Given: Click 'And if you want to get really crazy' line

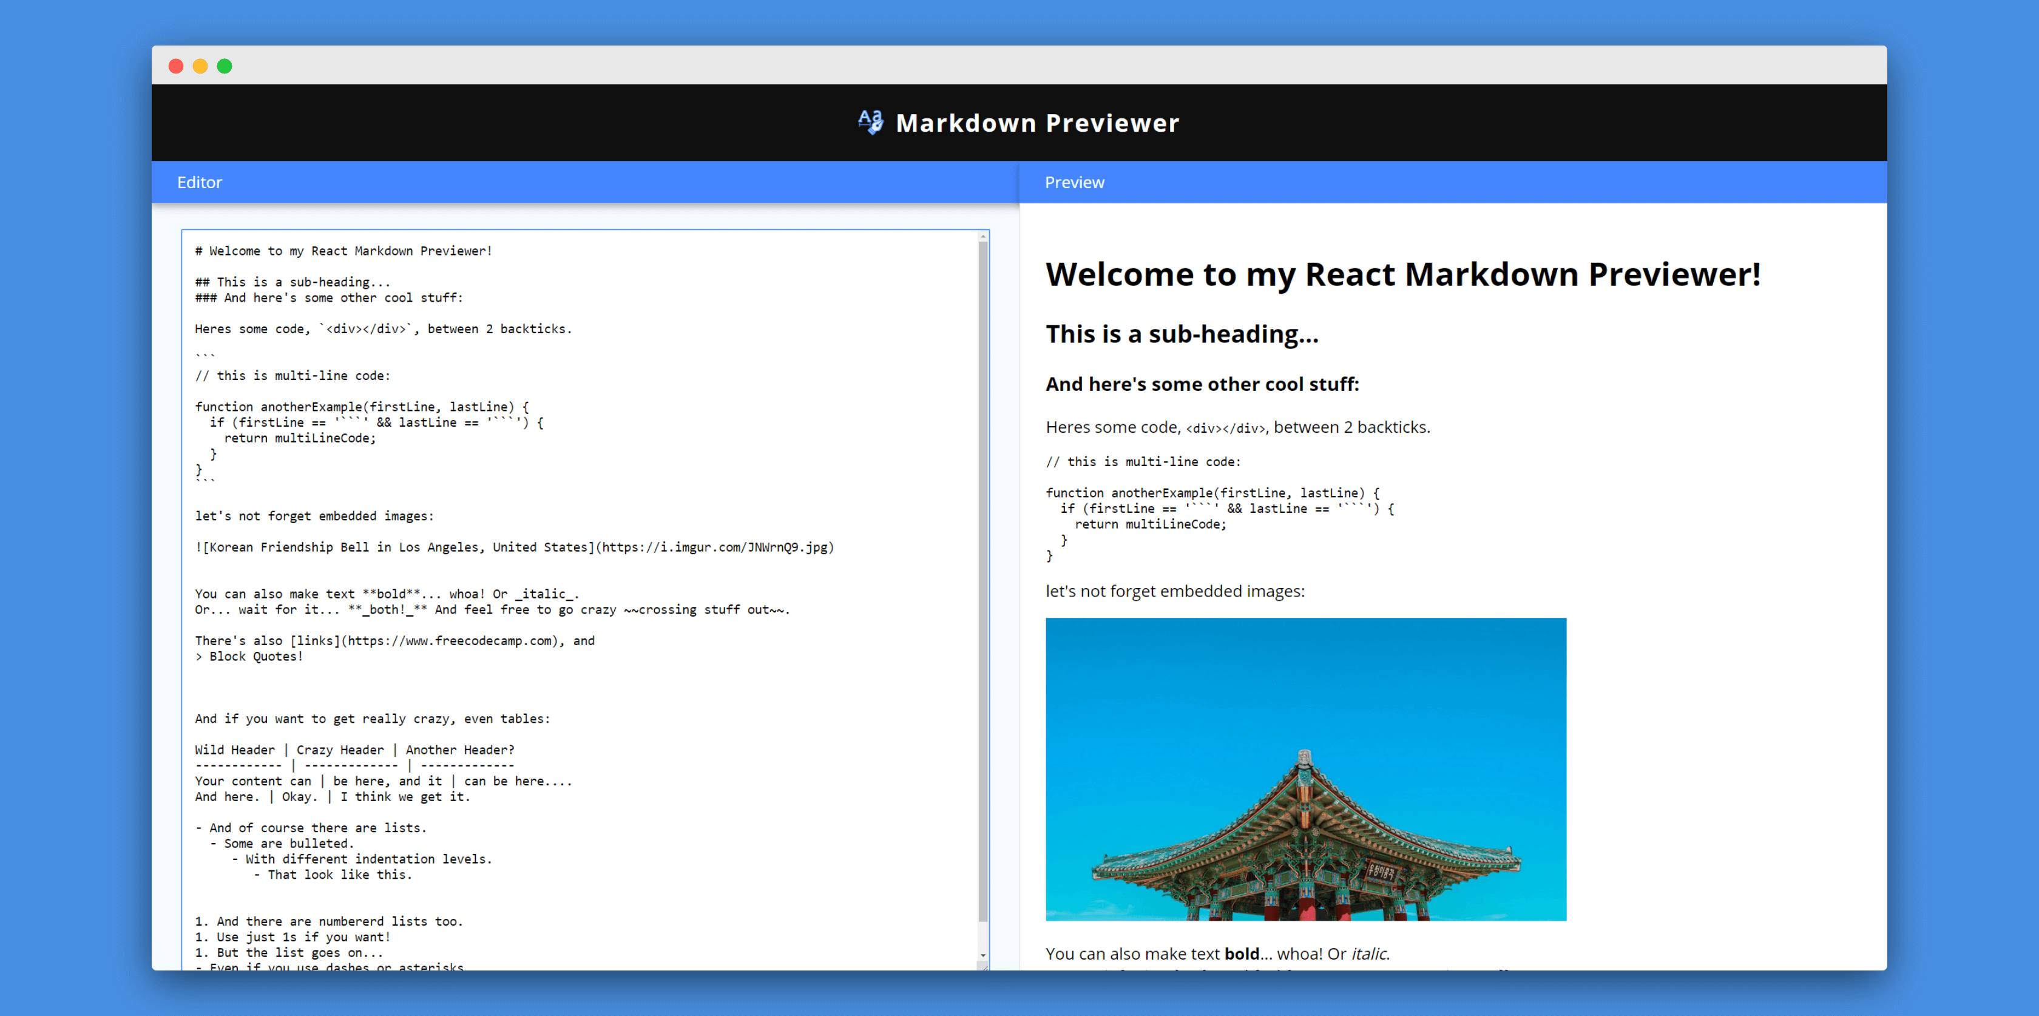Looking at the screenshot, I should tap(373, 719).
